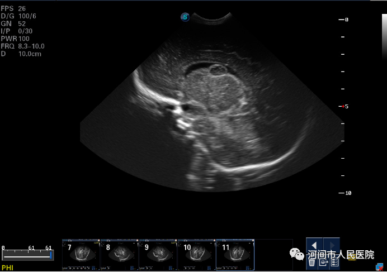The image size is (387, 272).
Task: Select thumbnail image number 10
Action: 196,254
